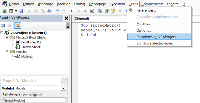This screenshot has width=200, height=103.
Task: Click the (Name) Module1 value field
Action: [x=40, y=100]
